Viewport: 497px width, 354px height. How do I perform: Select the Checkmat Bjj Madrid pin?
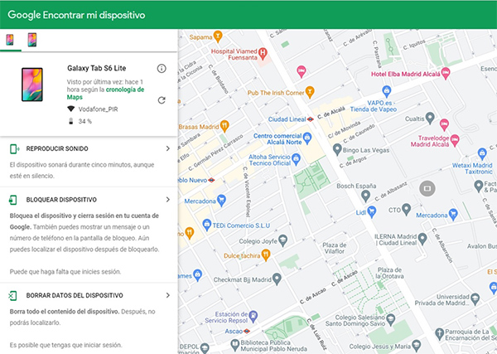[x=277, y=279]
